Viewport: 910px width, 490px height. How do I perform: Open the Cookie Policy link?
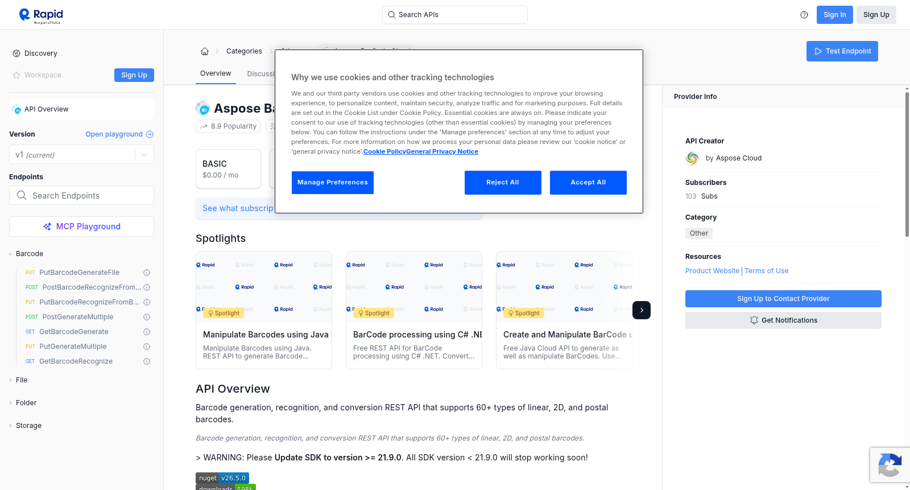point(384,151)
